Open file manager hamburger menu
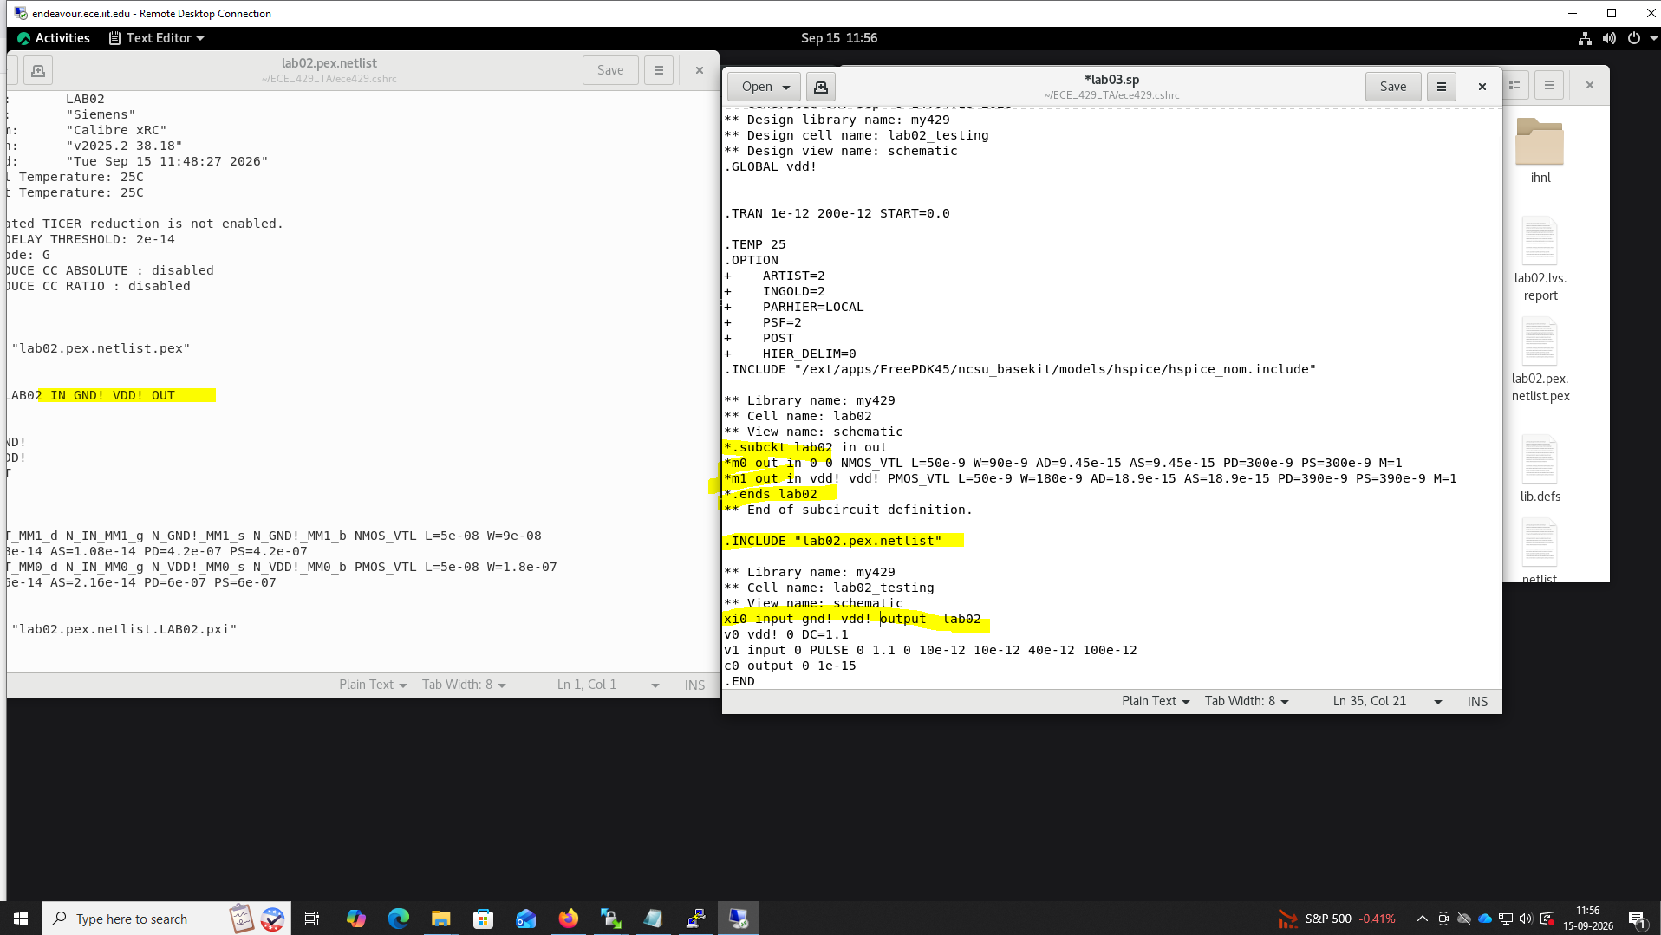The height and width of the screenshot is (935, 1661). click(1548, 85)
